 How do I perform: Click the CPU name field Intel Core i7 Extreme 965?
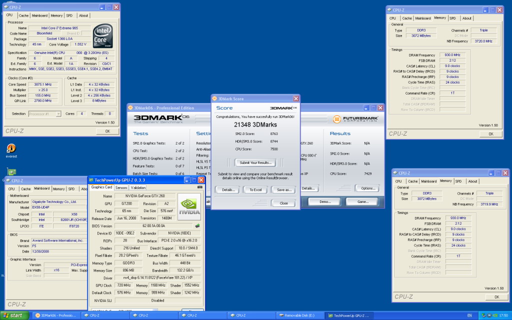[59, 28]
